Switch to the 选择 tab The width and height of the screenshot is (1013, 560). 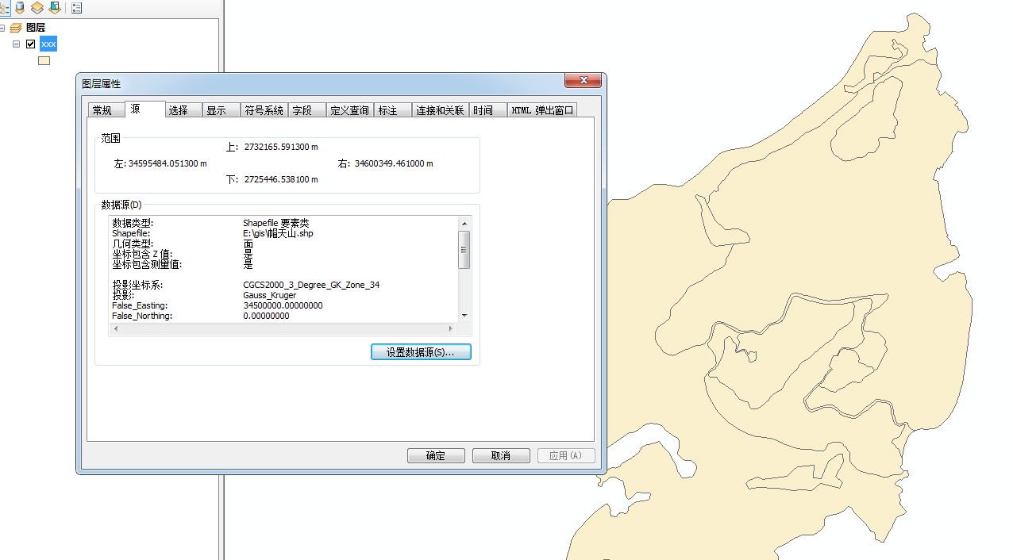pos(184,110)
